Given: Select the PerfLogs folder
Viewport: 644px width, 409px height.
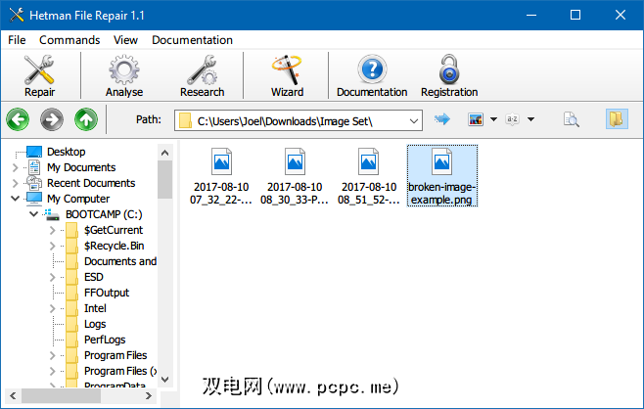Looking at the screenshot, I should 105,340.
